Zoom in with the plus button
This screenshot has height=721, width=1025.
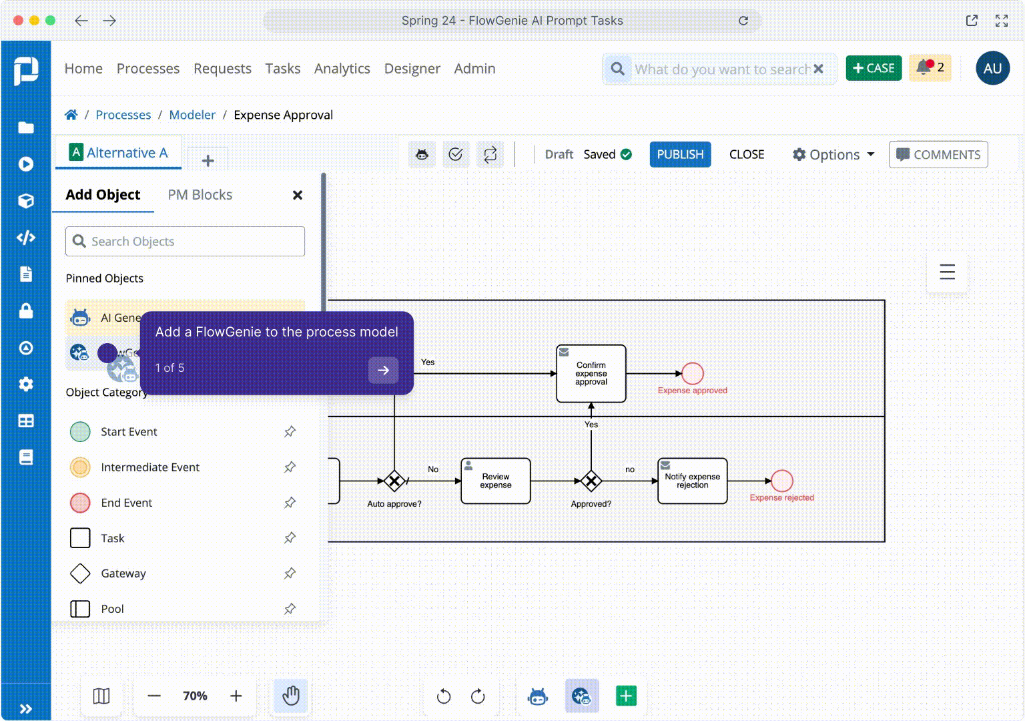236,696
